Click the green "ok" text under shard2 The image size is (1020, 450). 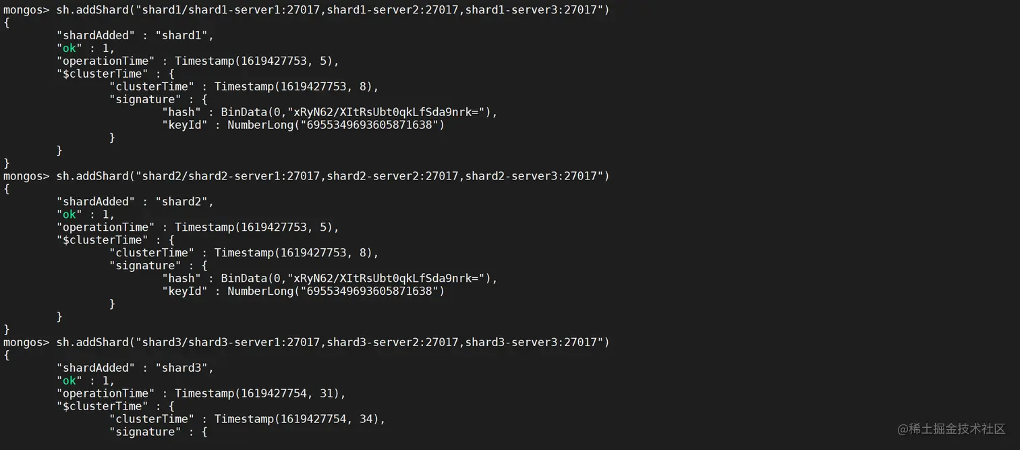click(69, 215)
